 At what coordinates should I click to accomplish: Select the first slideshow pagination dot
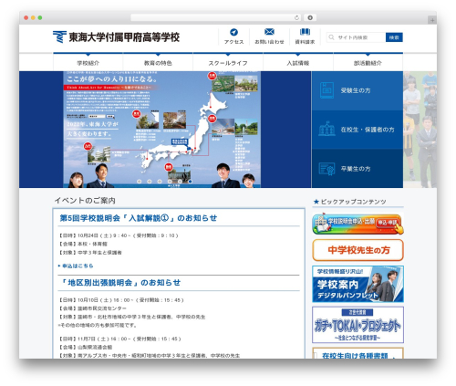140,182
